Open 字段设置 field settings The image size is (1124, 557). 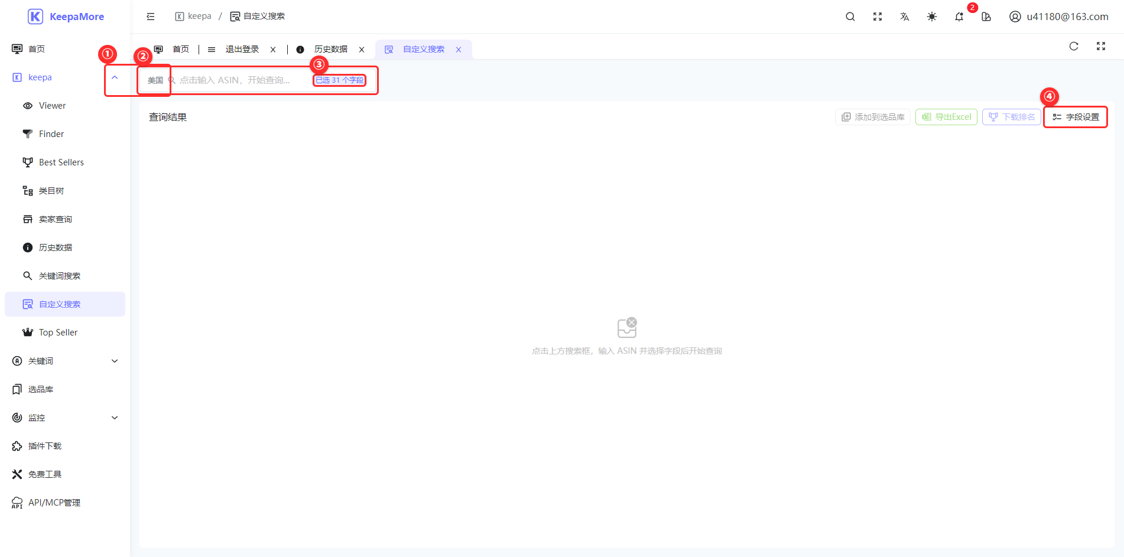coord(1076,117)
